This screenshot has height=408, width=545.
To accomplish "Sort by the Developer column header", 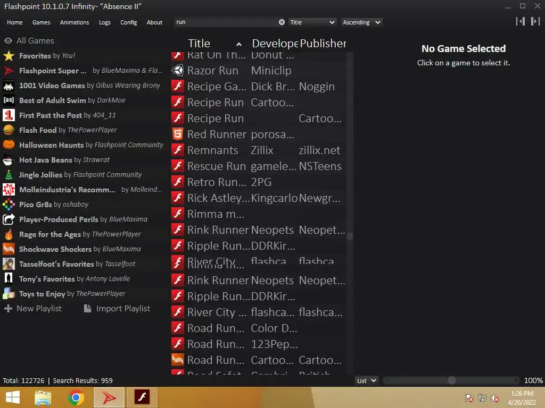I will click(275, 44).
